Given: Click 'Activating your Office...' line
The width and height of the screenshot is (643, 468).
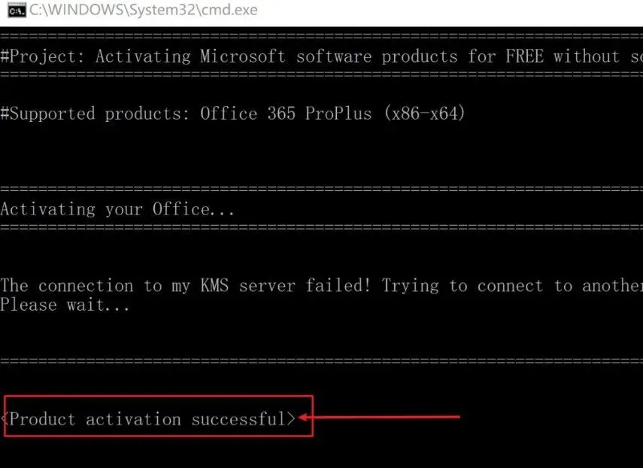Looking at the screenshot, I should [x=117, y=209].
